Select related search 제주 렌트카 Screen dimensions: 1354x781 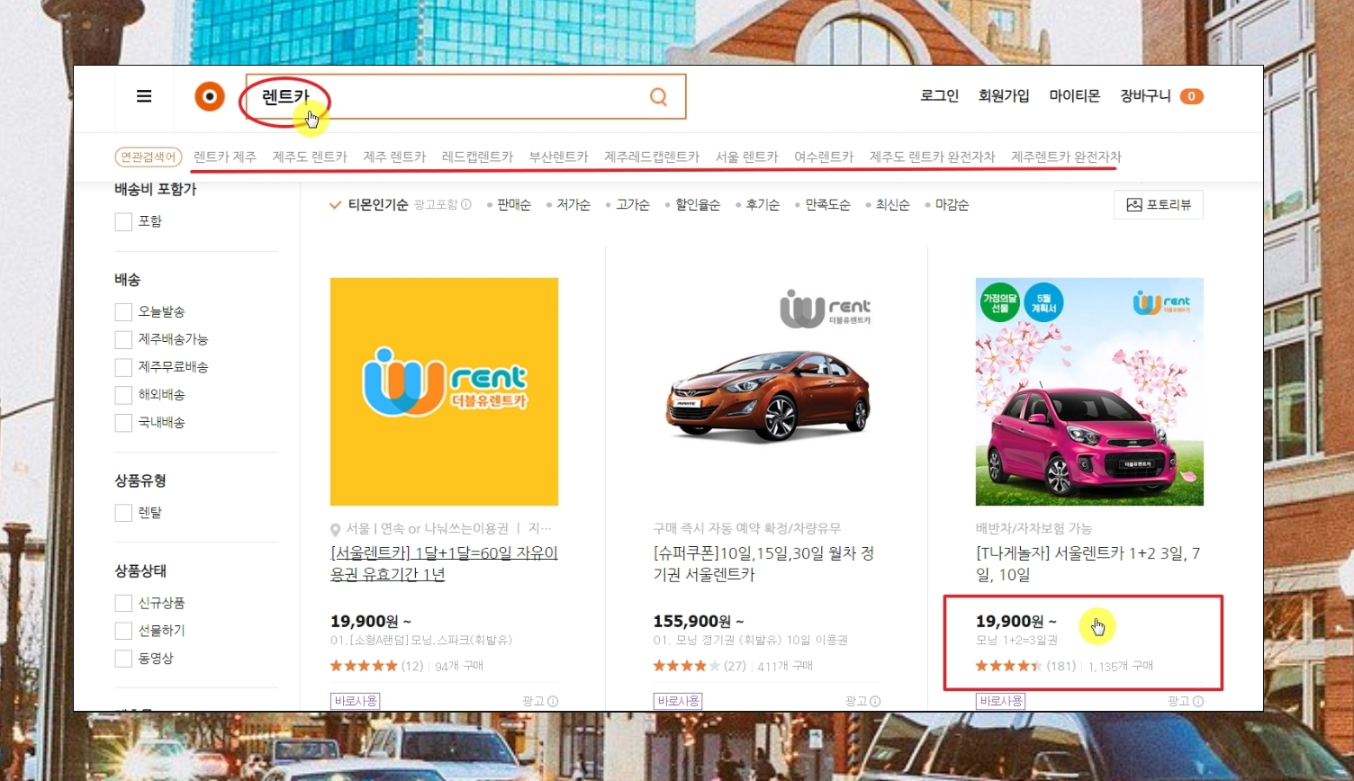point(394,157)
